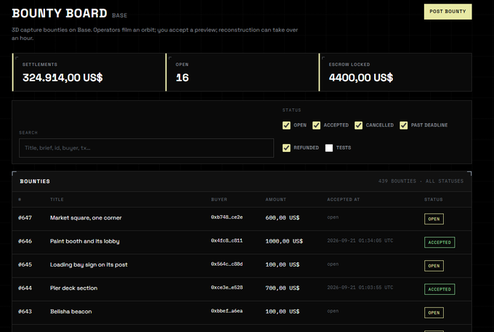This screenshot has width=494, height=332.
Task: Open bounty titled Belisha beacon
Action: (x=71, y=312)
